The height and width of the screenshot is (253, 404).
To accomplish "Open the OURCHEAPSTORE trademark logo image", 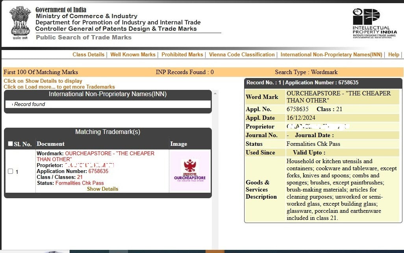I will (190, 171).
